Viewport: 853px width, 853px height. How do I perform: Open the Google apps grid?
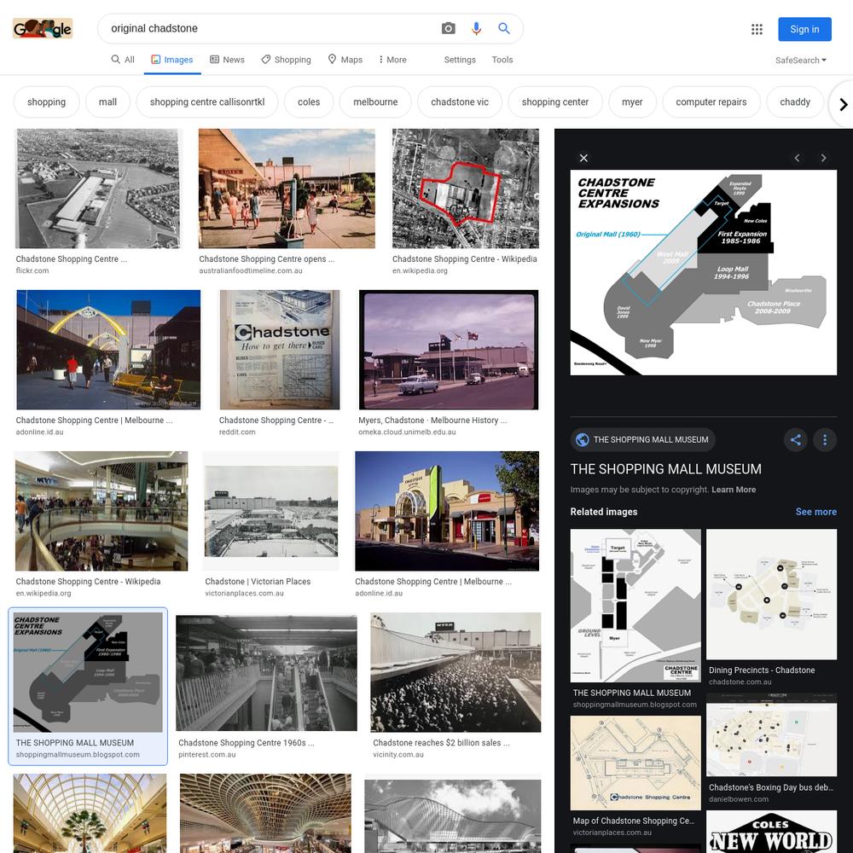(757, 29)
